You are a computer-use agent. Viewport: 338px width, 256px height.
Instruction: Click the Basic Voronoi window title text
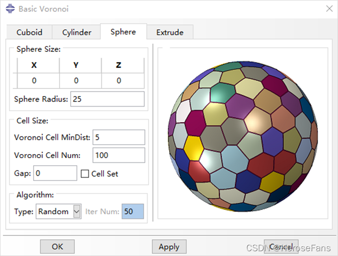[44, 9]
